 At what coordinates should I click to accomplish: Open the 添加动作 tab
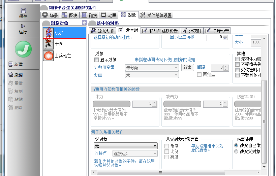tap(102, 31)
